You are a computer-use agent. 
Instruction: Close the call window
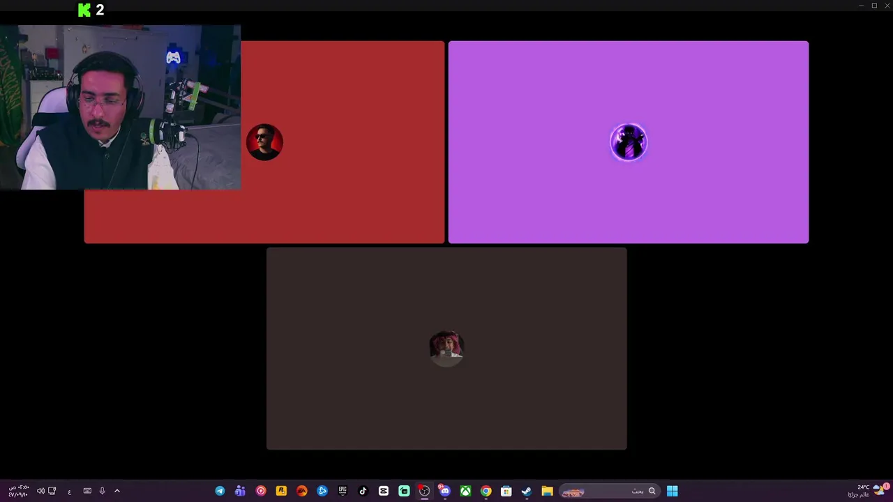(x=887, y=6)
